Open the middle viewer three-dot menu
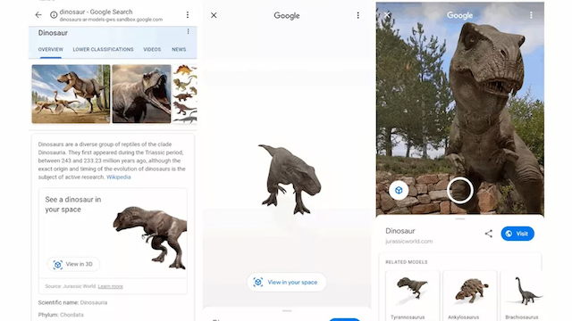 [357, 15]
